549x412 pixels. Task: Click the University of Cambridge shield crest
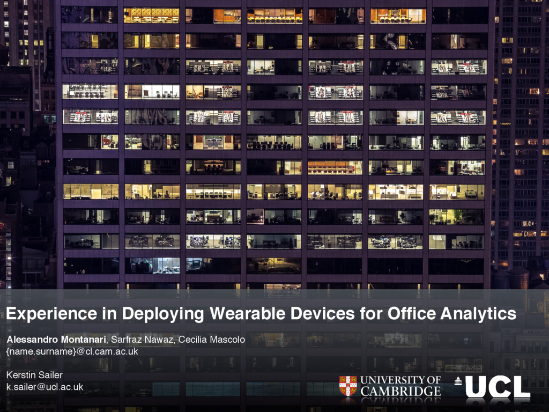(x=348, y=386)
